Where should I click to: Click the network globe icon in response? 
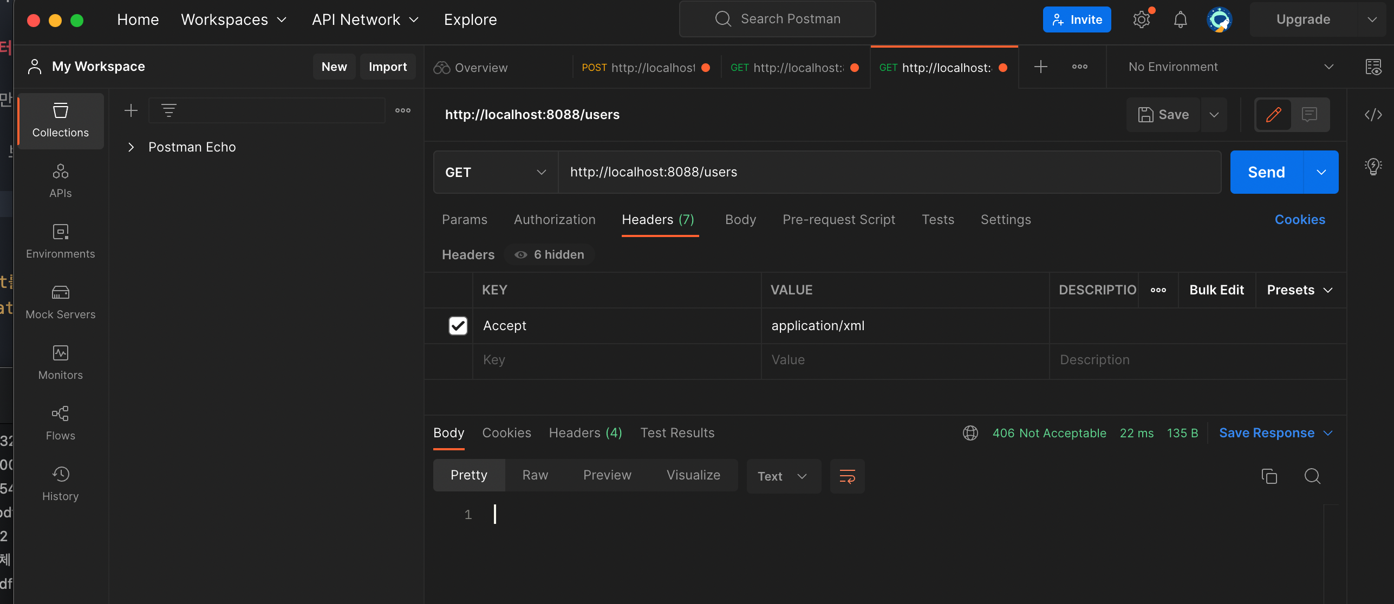[970, 433]
